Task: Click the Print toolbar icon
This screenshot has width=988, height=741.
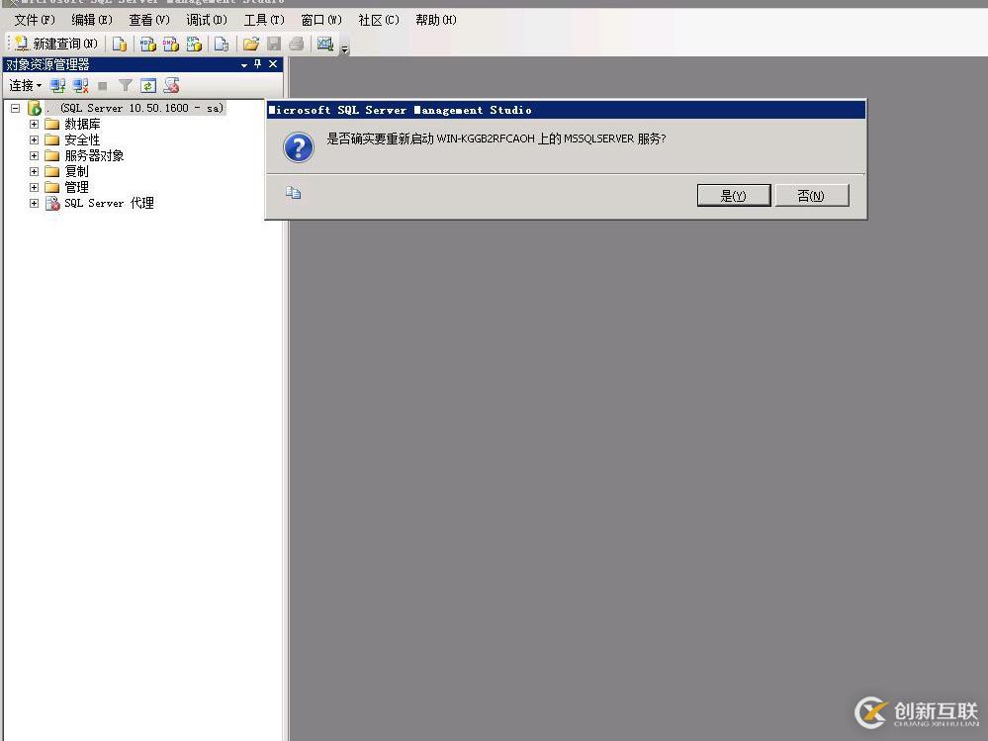Action: point(296,44)
